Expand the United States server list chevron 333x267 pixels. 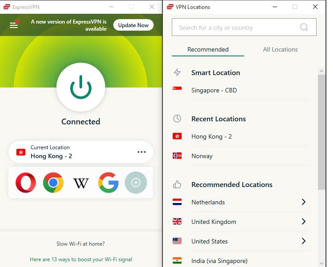(x=304, y=241)
